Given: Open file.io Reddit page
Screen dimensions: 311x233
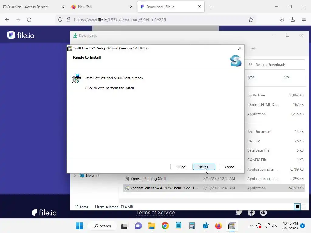Looking at the screenshot, I should point(263,212).
